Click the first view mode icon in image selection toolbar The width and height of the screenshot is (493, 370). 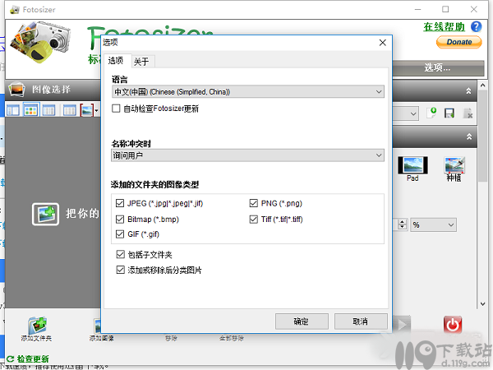point(13,110)
